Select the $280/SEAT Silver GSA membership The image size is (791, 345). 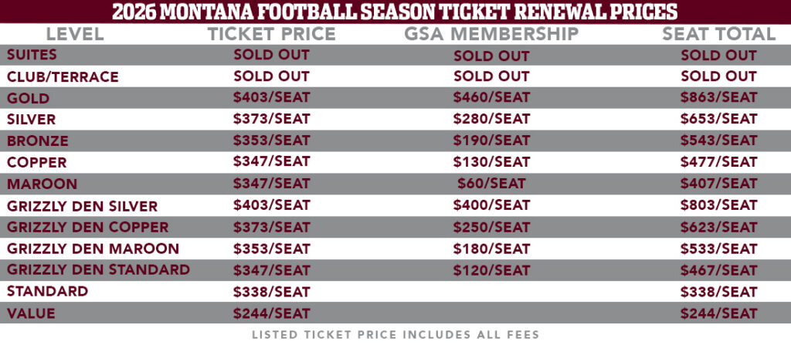click(491, 120)
